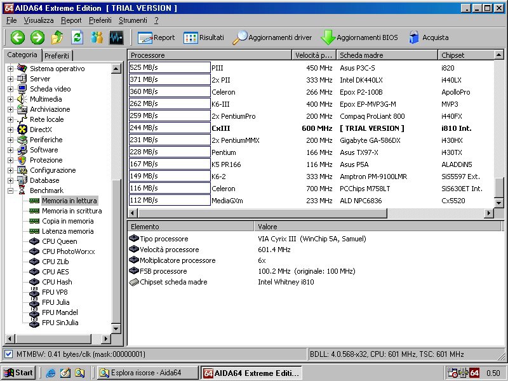Collapse the Benchmark tree node

click(10, 190)
